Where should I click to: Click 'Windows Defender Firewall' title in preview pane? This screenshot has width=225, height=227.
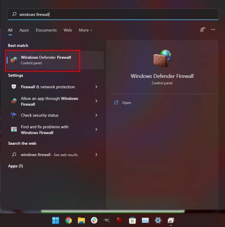pyautogui.click(x=162, y=76)
